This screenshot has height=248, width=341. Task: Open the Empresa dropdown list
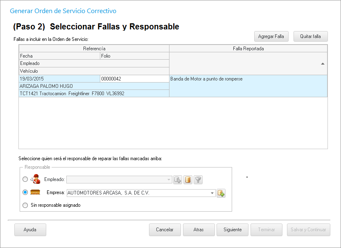click(x=212, y=193)
